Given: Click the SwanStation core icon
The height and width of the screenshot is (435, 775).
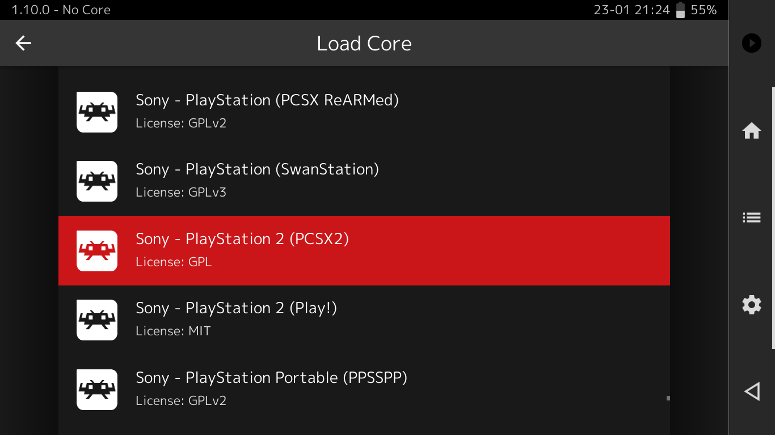Looking at the screenshot, I should tap(96, 181).
